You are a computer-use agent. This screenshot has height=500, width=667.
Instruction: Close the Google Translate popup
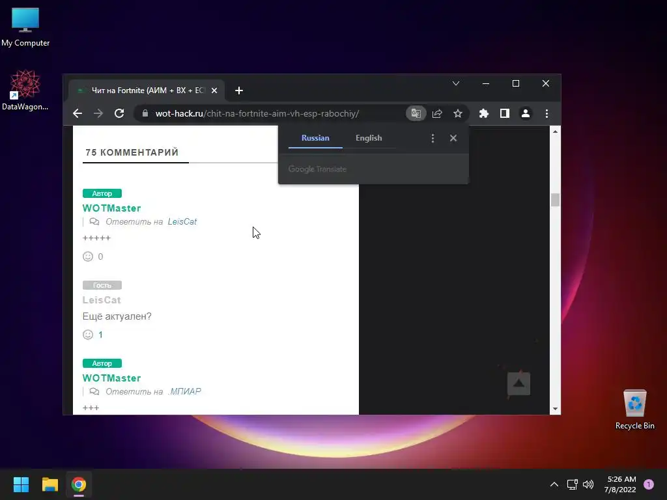[453, 138]
